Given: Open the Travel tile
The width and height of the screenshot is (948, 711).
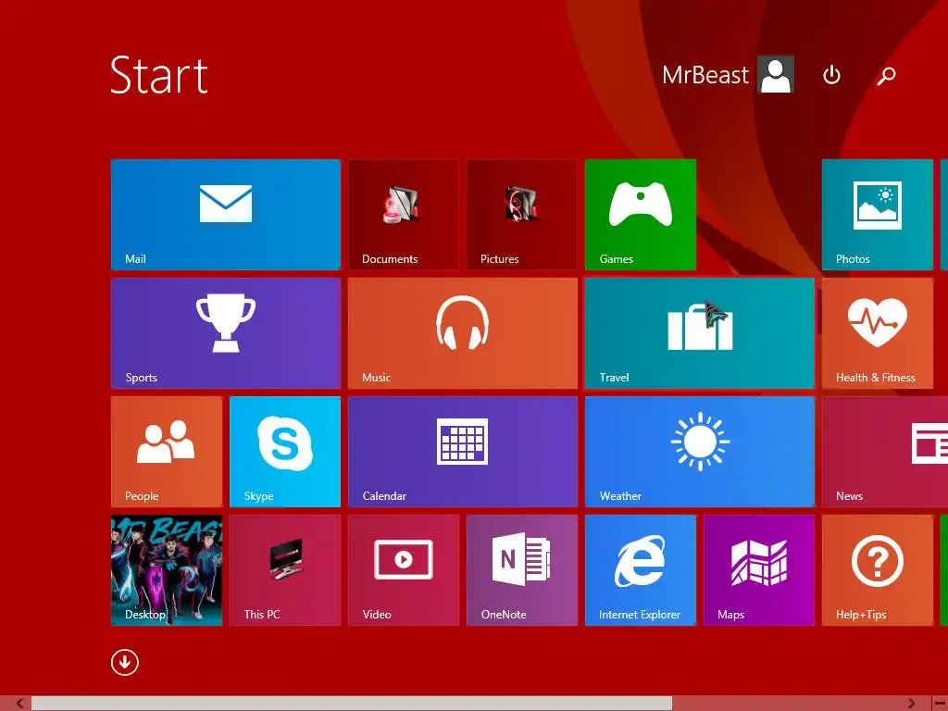Looking at the screenshot, I should 700,333.
